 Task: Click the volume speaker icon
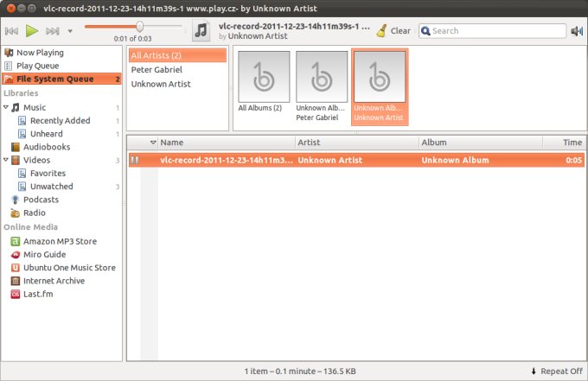click(x=577, y=31)
